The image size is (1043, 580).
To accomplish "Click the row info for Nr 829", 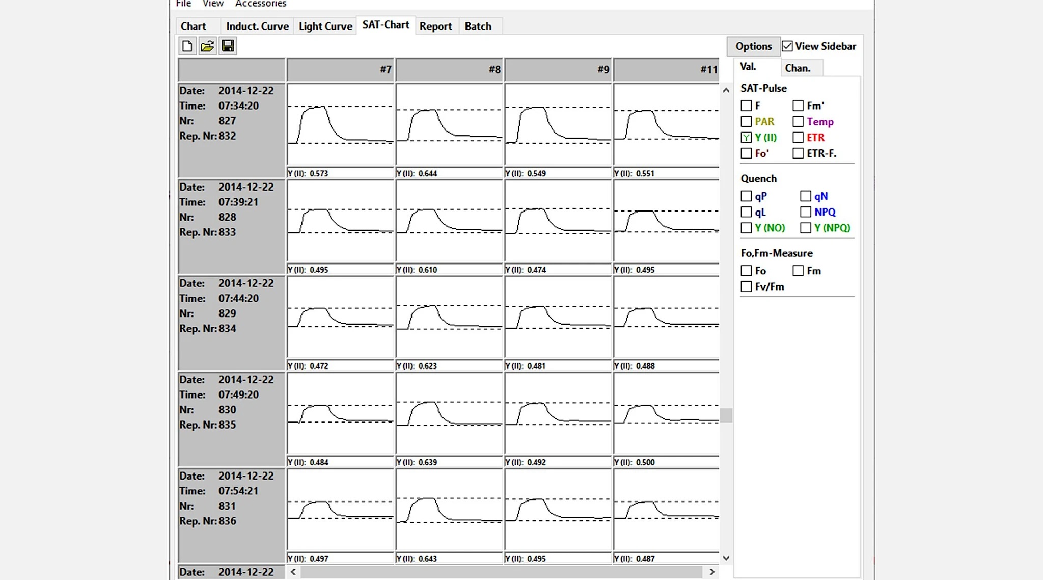I will tap(231, 323).
